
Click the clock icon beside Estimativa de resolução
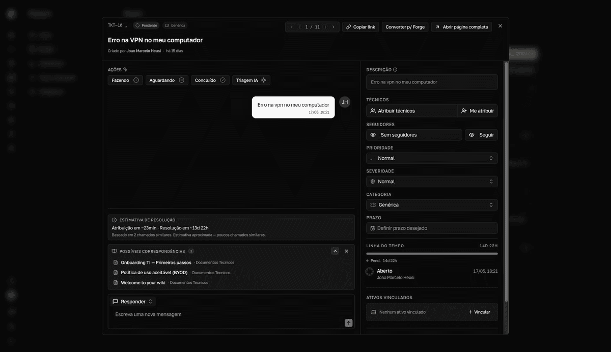coord(114,220)
